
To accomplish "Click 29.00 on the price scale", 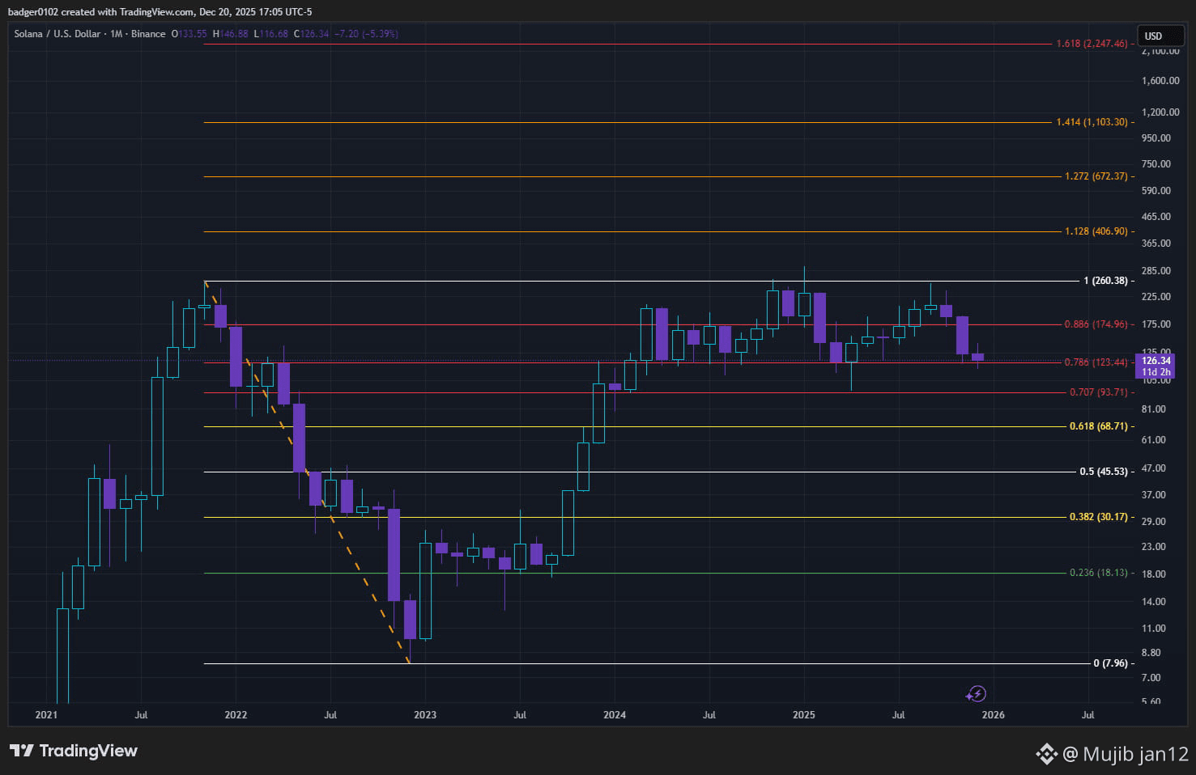I will [x=1154, y=522].
